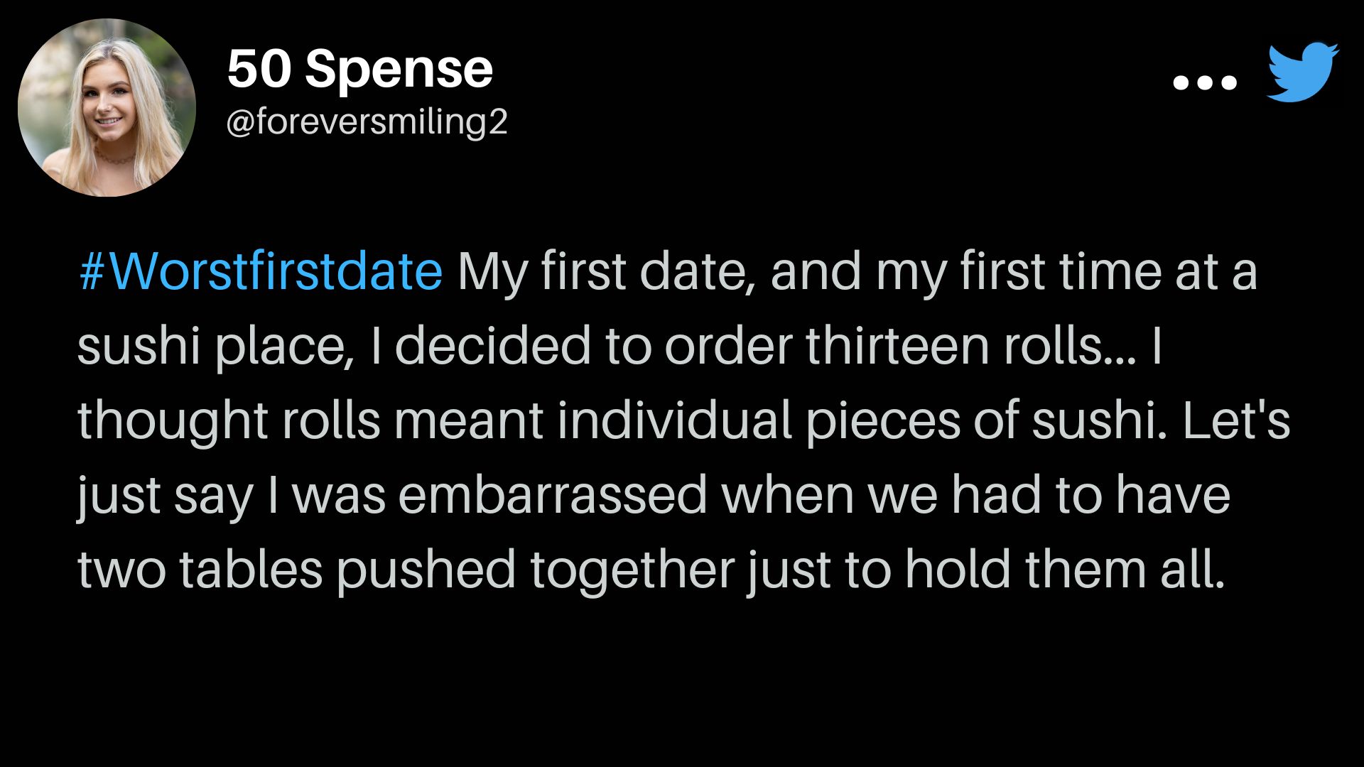
Task: Click the word "hold" in the last line
Action: [x=958, y=570]
